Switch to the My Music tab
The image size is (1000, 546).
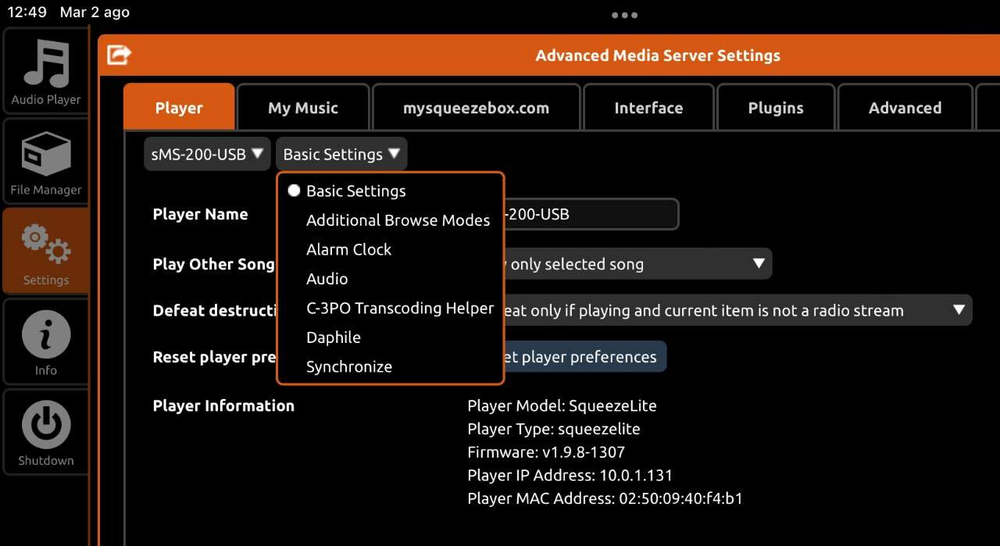[303, 108]
